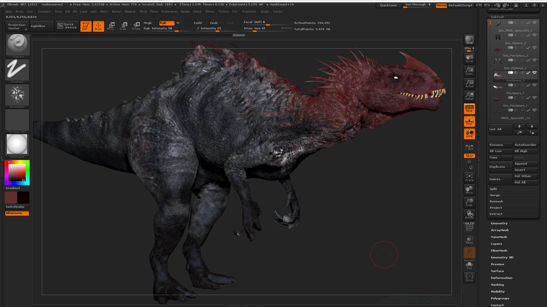This screenshot has height=307, width=547.
Task: Click the Rename subtool button
Action: click(x=501, y=145)
